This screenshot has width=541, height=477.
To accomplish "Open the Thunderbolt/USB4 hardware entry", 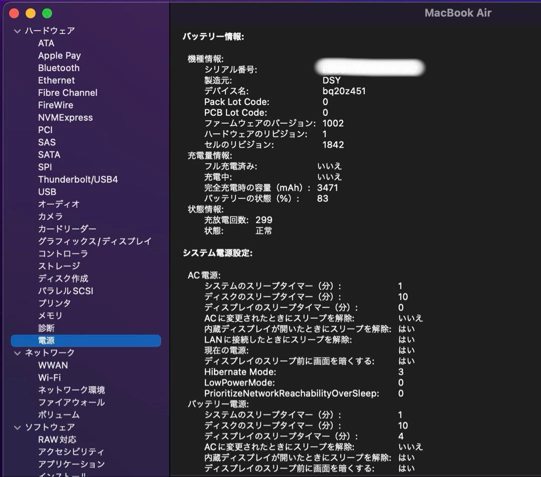I will (78, 179).
